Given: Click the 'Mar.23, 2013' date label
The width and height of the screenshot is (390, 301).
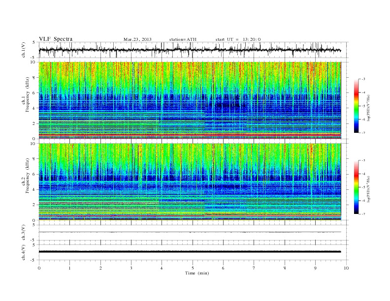Looking at the screenshot, I should (x=137, y=39).
